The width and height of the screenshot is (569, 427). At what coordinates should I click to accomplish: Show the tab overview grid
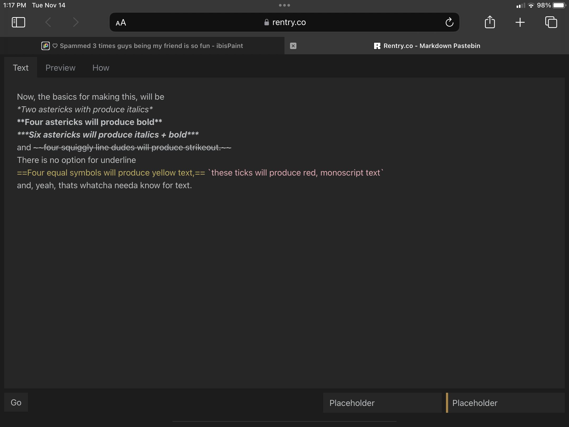pyautogui.click(x=551, y=22)
